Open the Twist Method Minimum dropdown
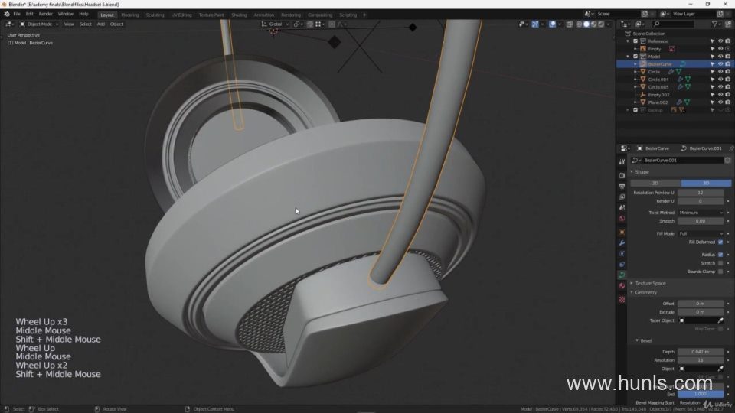Image resolution: width=735 pixels, height=413 pixels. pos(701,213)
